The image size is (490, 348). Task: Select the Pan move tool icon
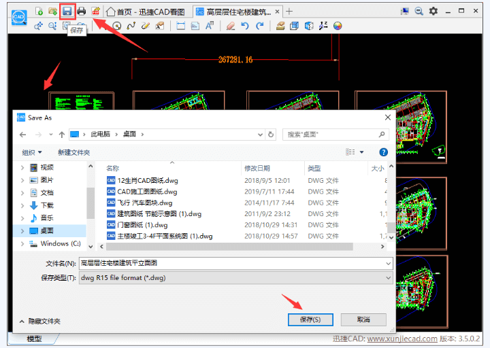point(38,26)
